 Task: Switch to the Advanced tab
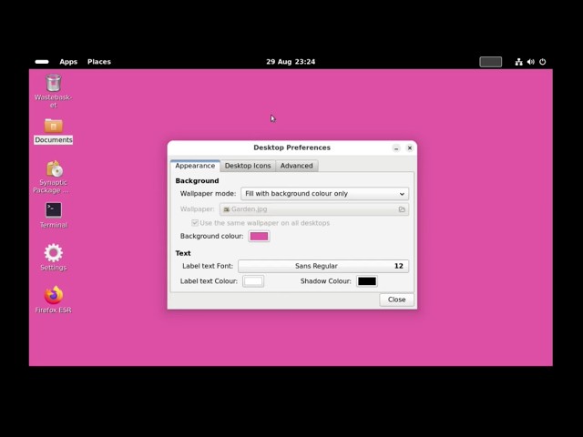point(296,166)
